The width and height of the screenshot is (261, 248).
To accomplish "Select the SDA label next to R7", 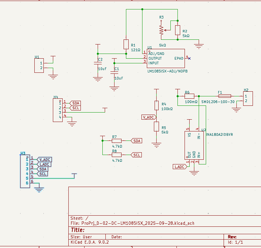I will [x=137, y=141].
